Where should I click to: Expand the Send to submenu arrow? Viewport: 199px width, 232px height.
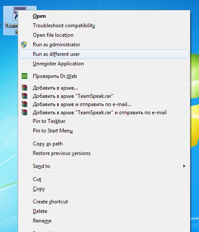coord(184,166)
